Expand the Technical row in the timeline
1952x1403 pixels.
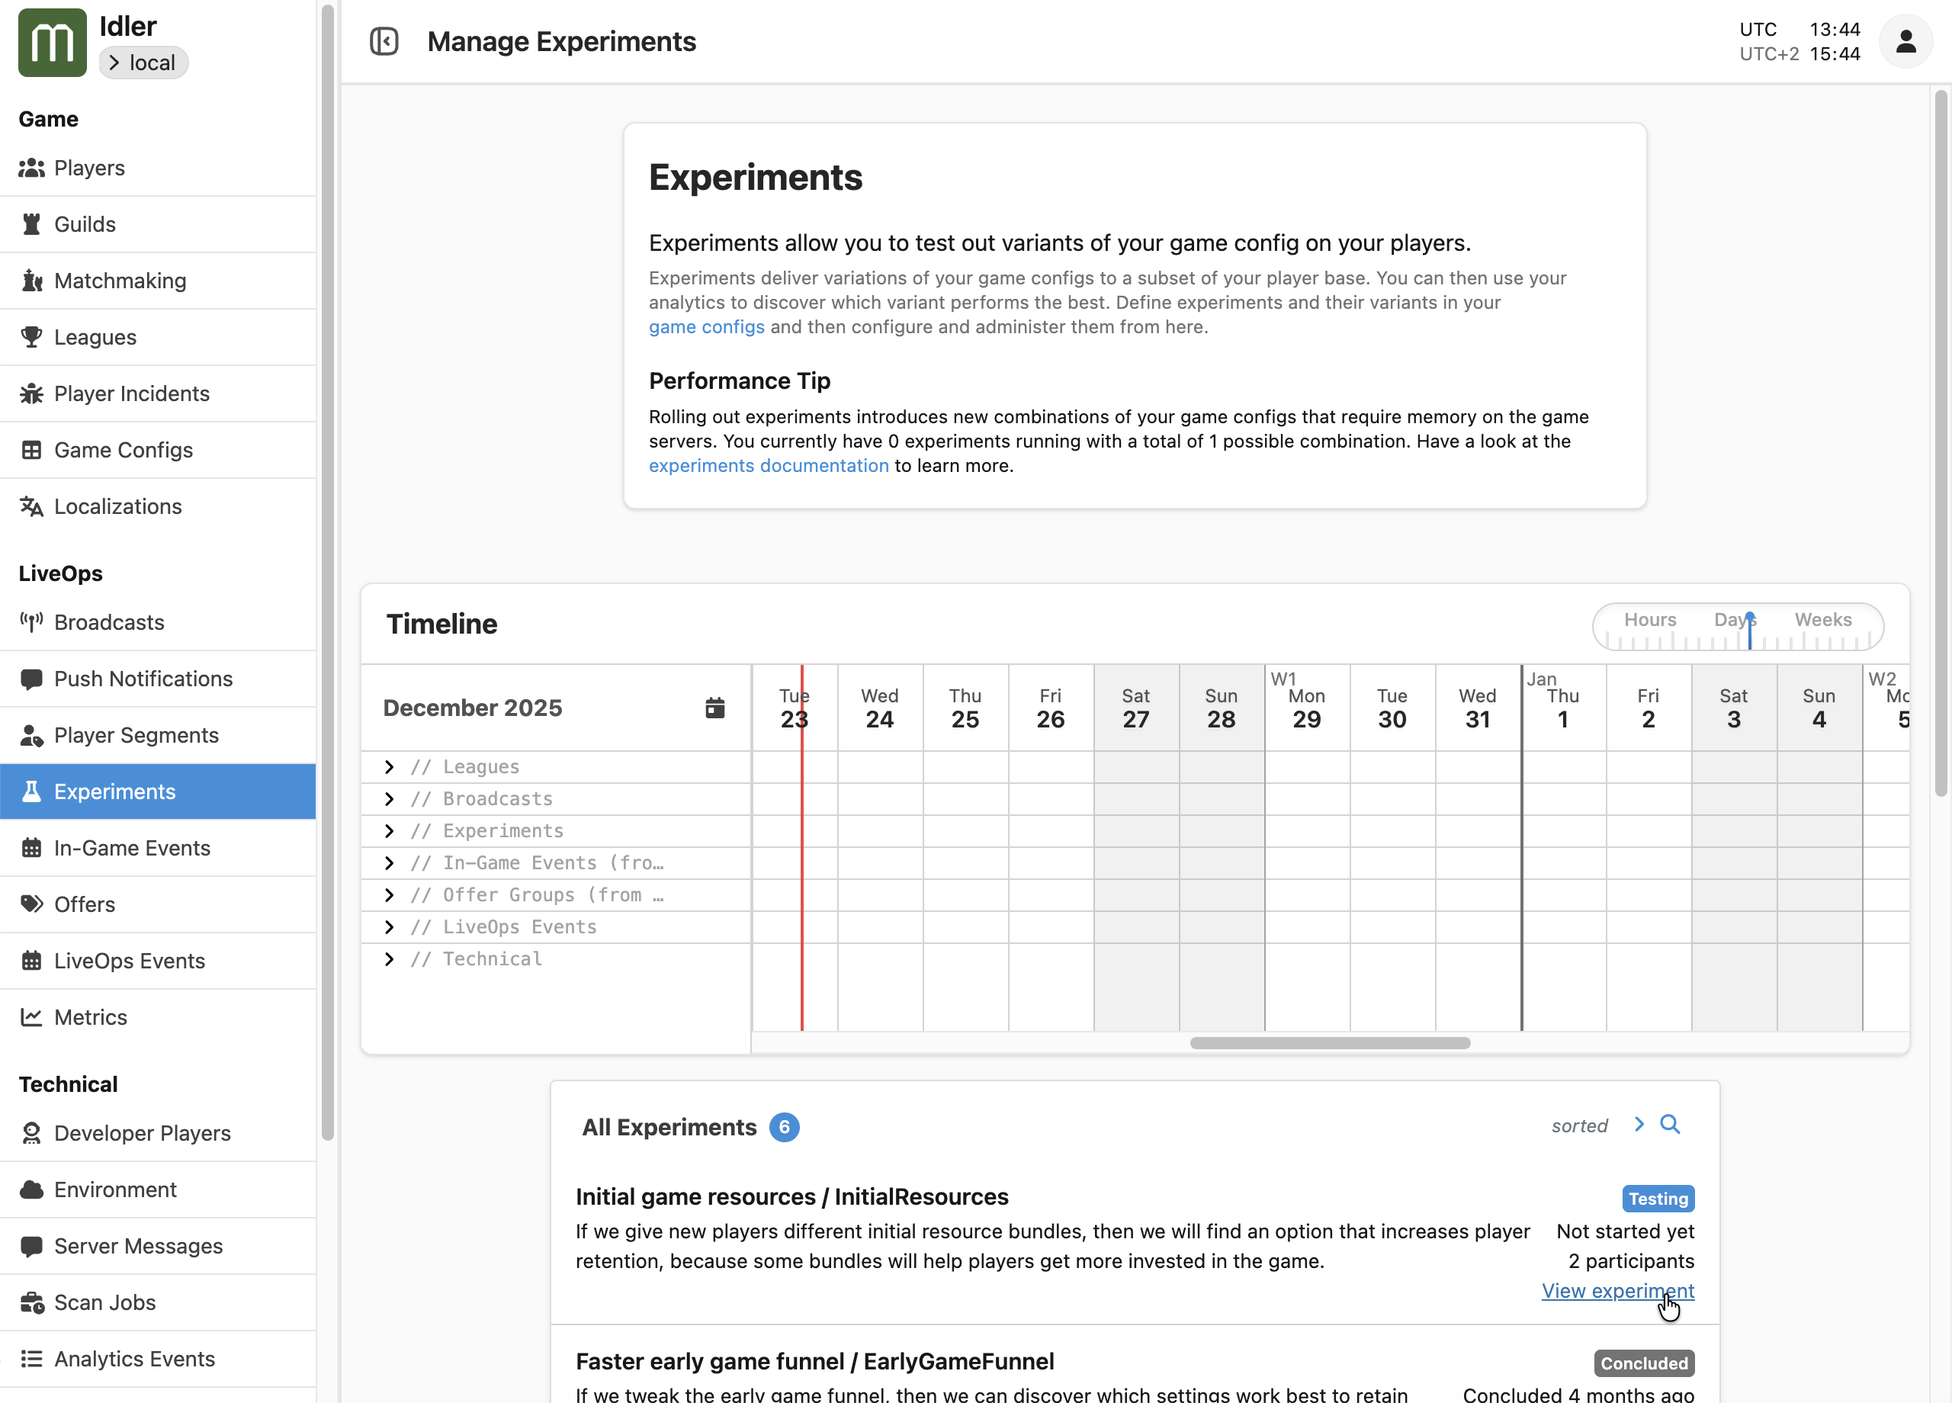click(x=389, y=959)
